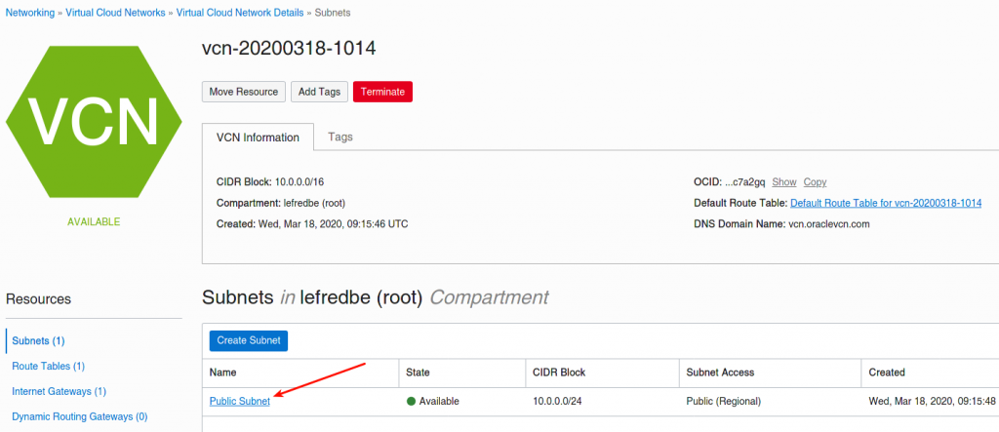Open Default Route Table link
The width and height of the screenshot is (999, 432).
click(886, 203)
